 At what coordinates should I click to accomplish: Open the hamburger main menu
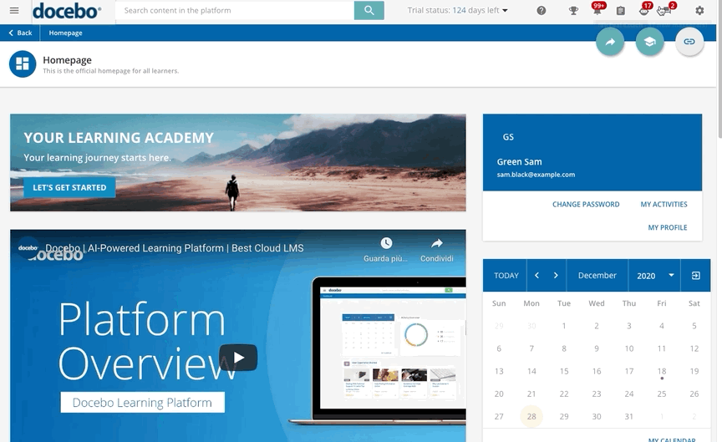pyautogui.click(x=14, y=11)
